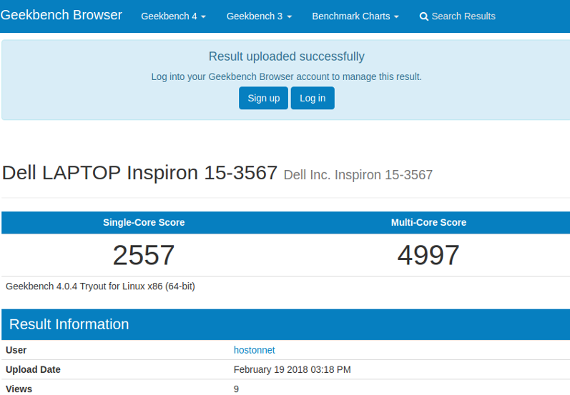Click the Search Results magnifier icon

coord(423,16)
